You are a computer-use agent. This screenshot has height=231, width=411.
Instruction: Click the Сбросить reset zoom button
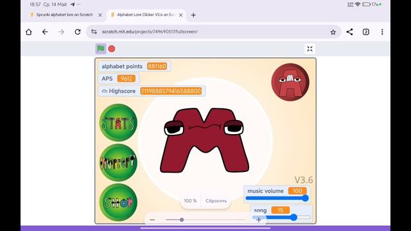[x=216, y=201]
